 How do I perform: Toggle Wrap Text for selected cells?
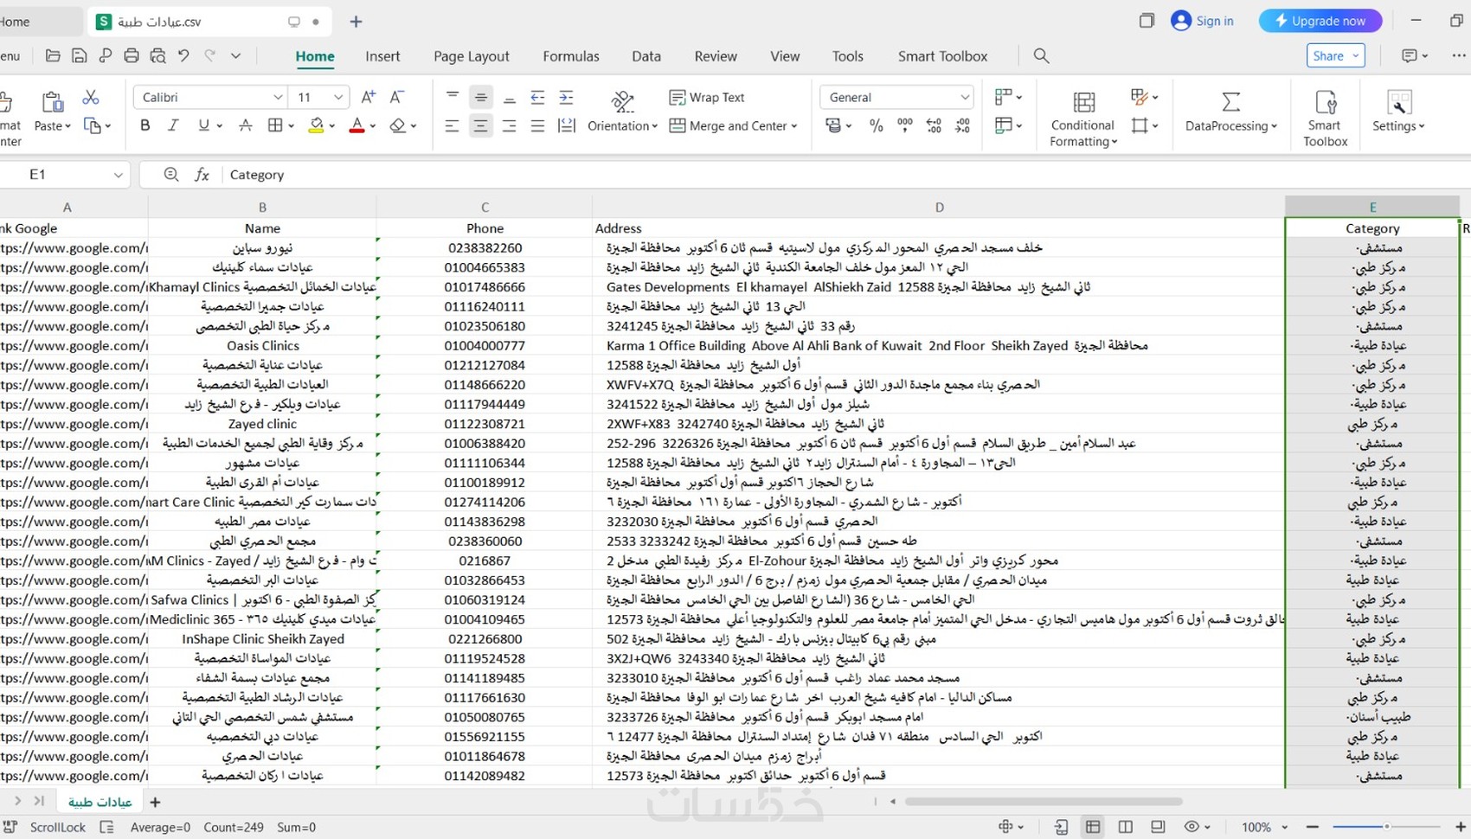[707, 98]
